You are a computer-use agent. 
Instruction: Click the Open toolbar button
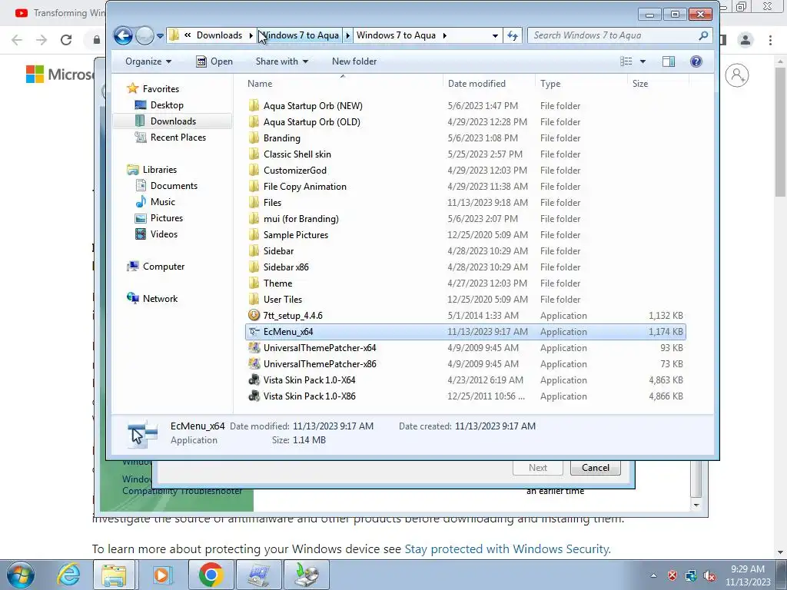(214, 61)
